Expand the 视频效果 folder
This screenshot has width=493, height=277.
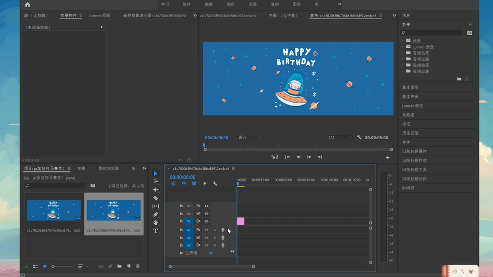click(402, 65)
